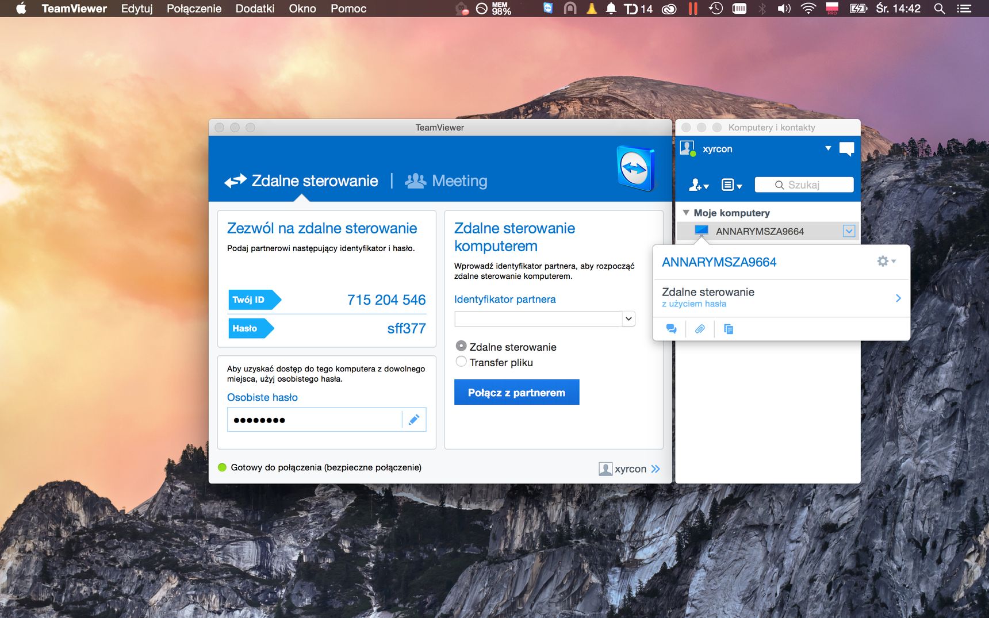Edit personal password with pencil icon
989x618 pixels.
[x=413, y=420]
